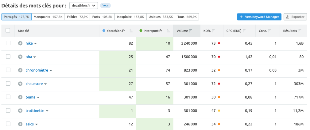310x130 pixels.
Task: Click the blue dot beside decathlon.fr header
Action: [x=104, y=31]
